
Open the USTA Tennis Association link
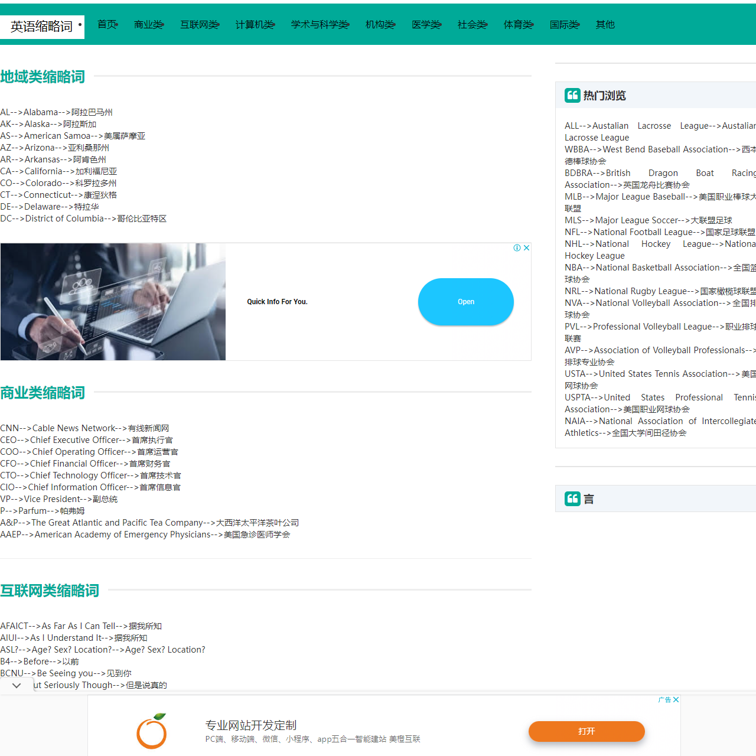pos(660,380)
